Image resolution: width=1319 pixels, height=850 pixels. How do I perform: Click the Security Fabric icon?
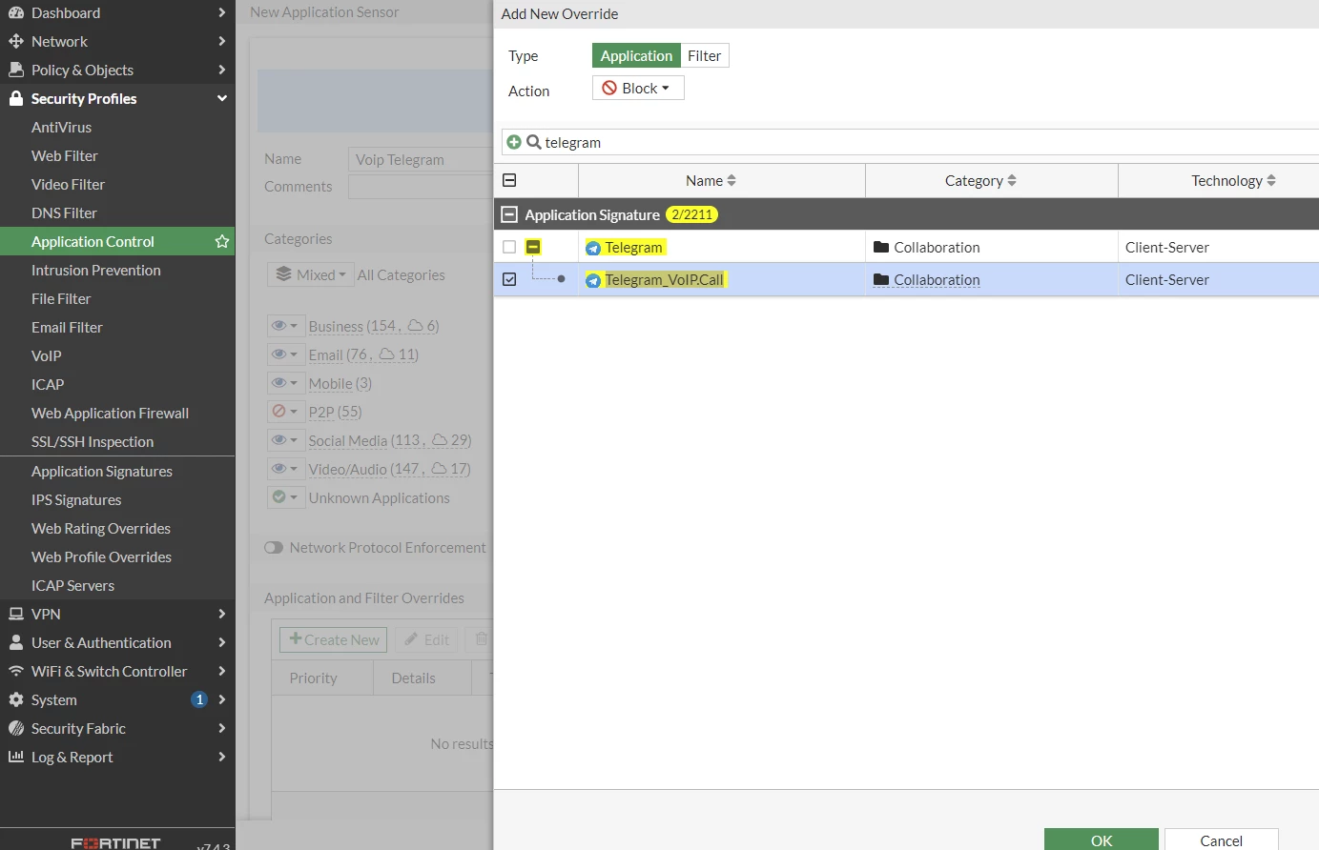(15, 729)
